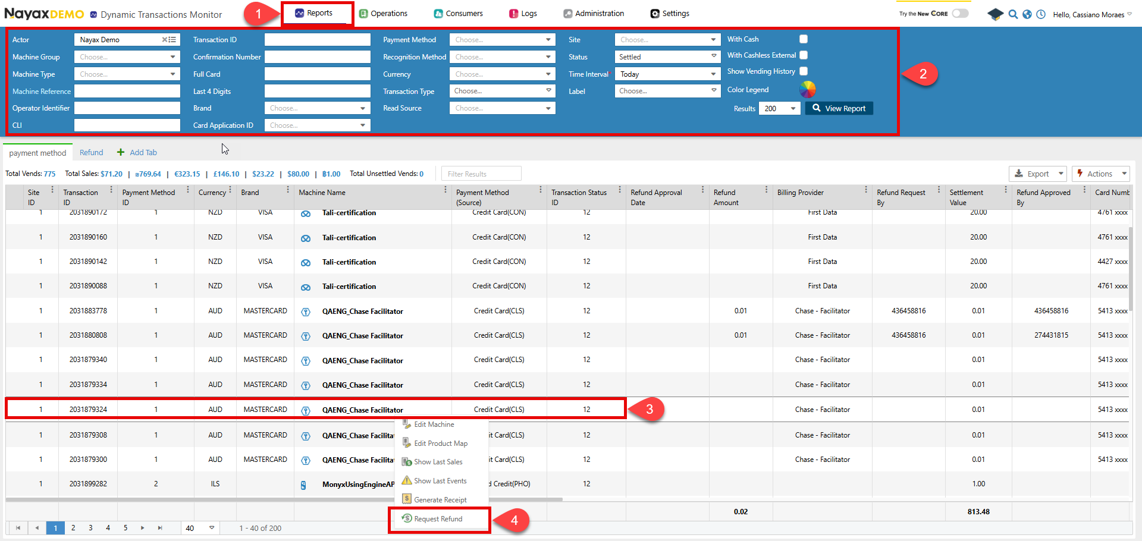Click machine icon in row 2031883778
Screen dimensions: 1142x541
pos(306,312)
